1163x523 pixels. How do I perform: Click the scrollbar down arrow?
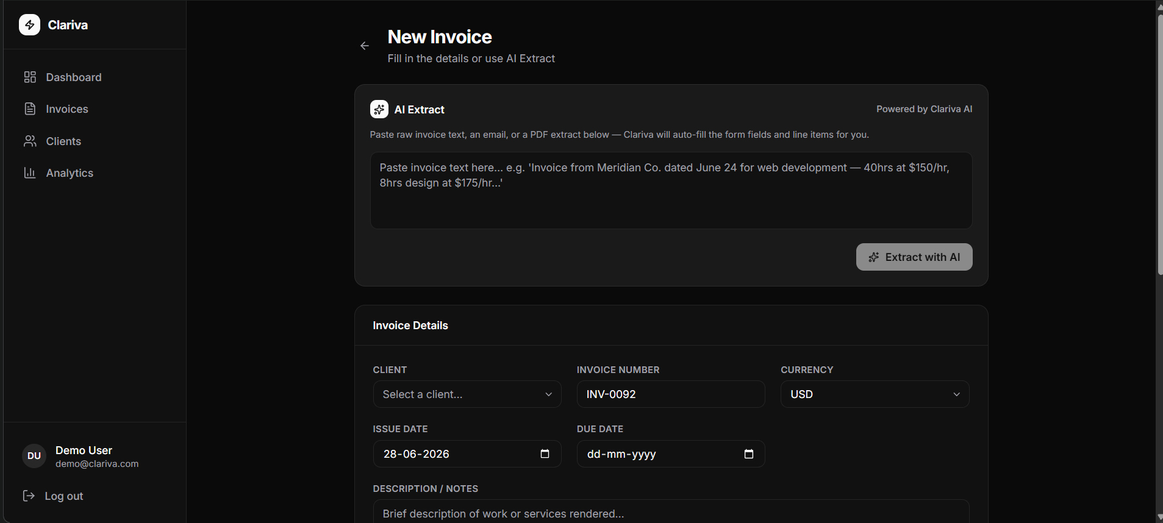pos(1159,518)
